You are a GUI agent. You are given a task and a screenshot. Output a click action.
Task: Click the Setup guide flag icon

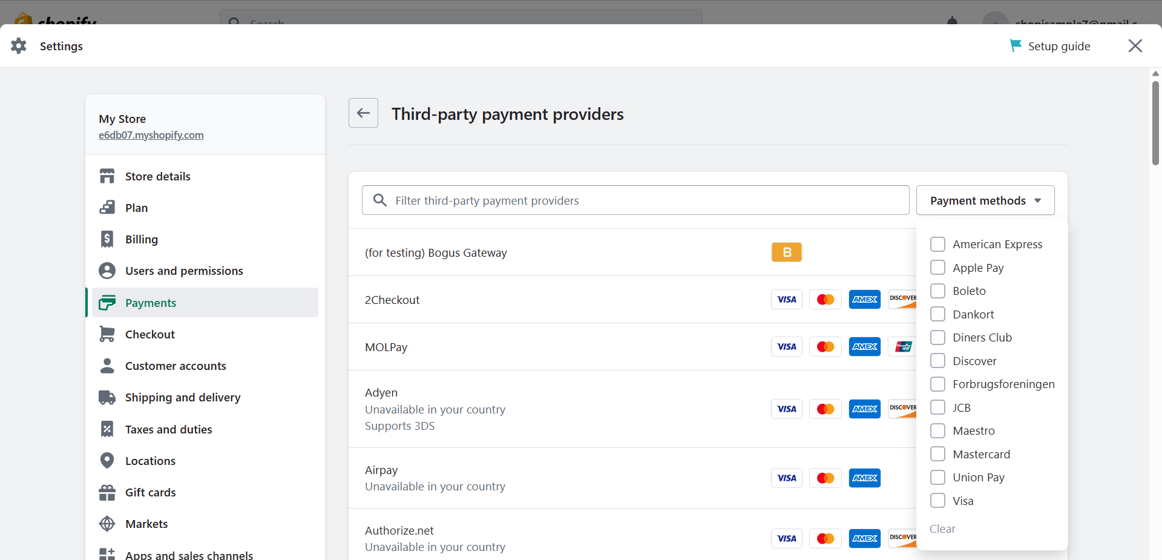pos(1016,45)
